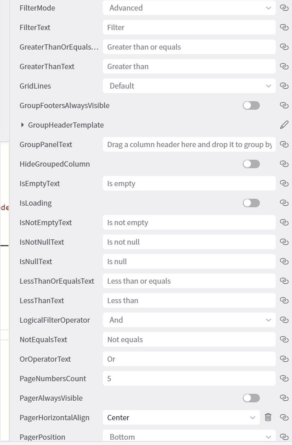Open binding options for IsLoading property
Viewport: 292px width, 445px height.
tap(284, 203)
